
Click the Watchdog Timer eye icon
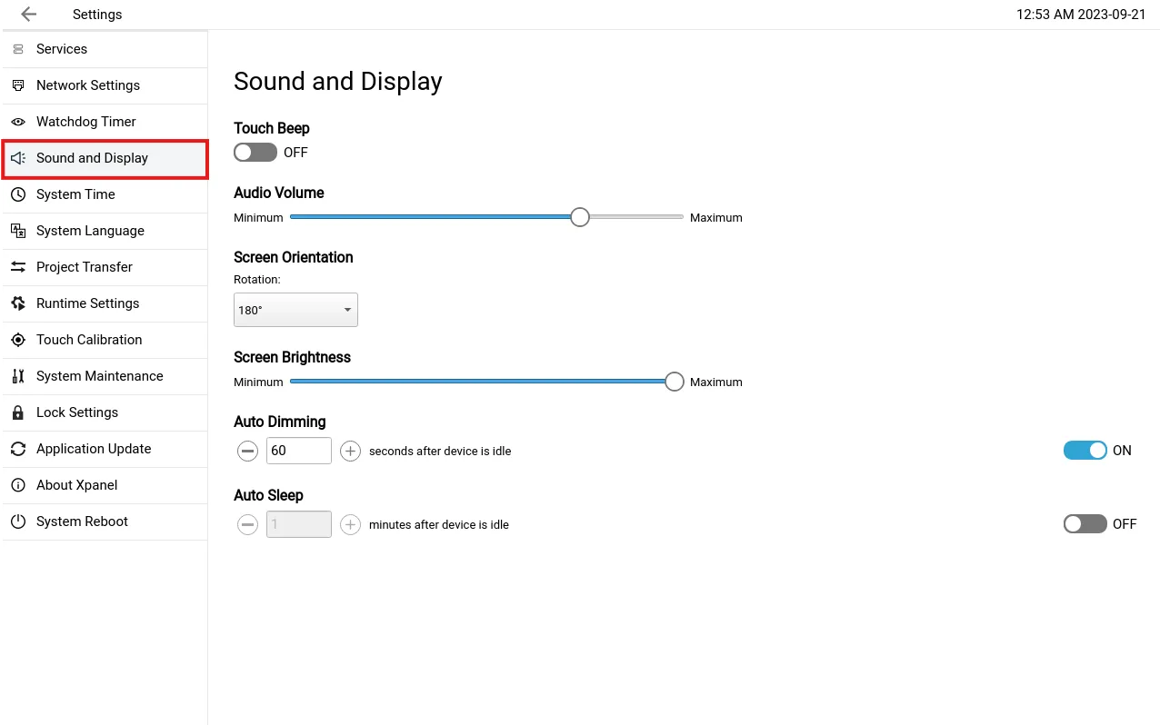(18, 122)
